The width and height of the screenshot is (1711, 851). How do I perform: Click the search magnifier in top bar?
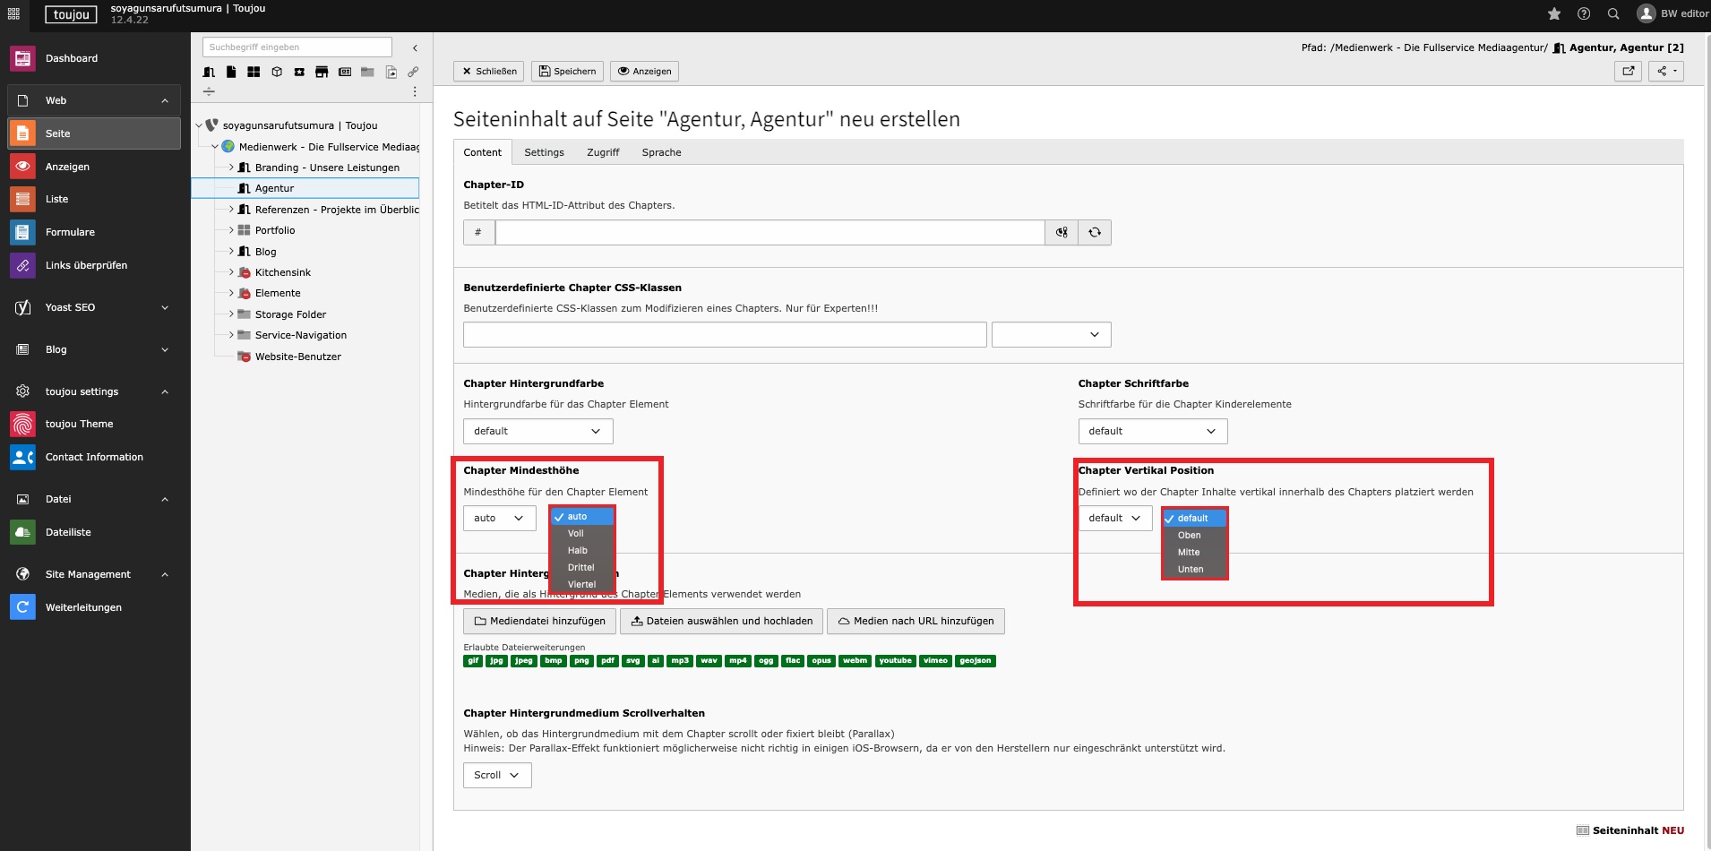1613,13
